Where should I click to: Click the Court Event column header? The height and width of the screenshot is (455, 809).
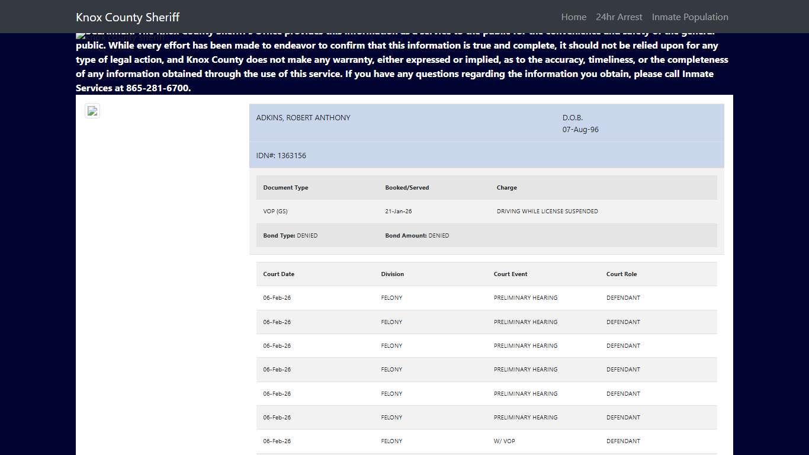510,274
